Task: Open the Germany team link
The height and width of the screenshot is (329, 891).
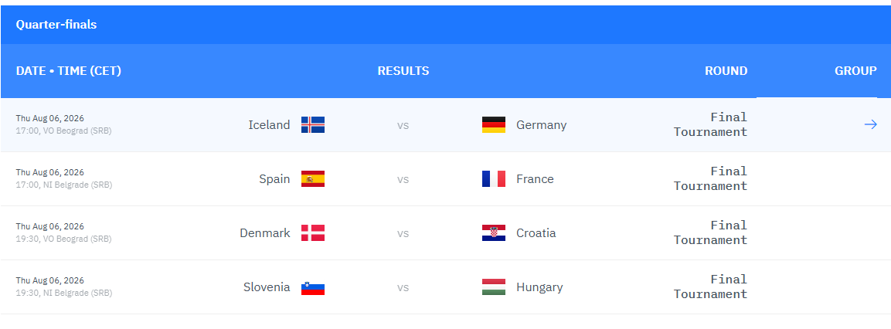Action: [542, 124]
